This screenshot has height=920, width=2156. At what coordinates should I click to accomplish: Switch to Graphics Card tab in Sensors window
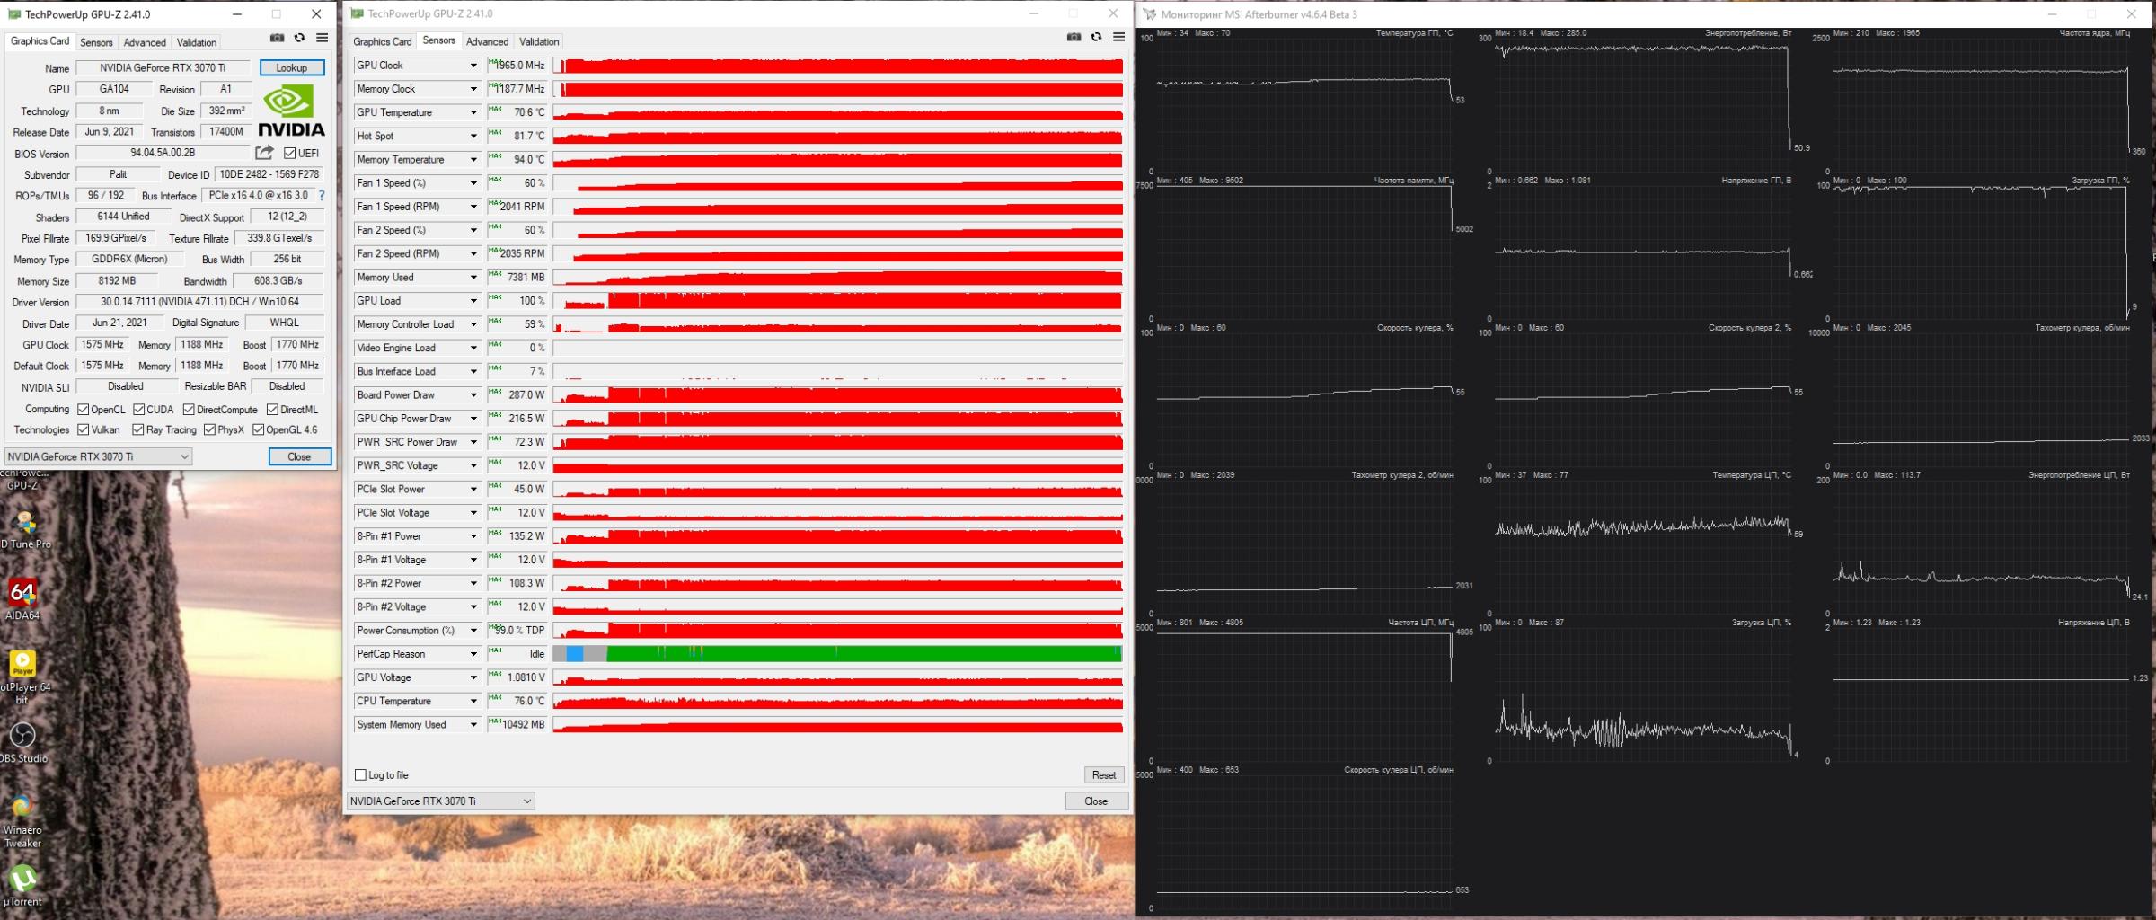tap(383, 41)
